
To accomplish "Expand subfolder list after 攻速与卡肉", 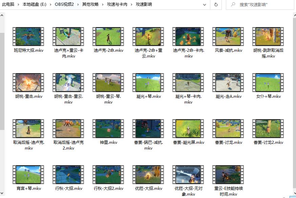I will point(131,4).
